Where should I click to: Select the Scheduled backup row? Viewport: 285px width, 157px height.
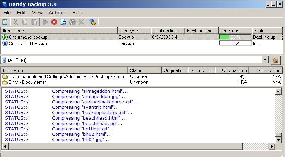click(142, 44)
